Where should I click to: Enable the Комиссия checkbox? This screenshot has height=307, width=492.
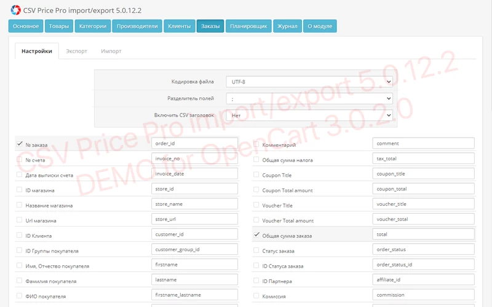pyautogui.click(x=256, y=296)
